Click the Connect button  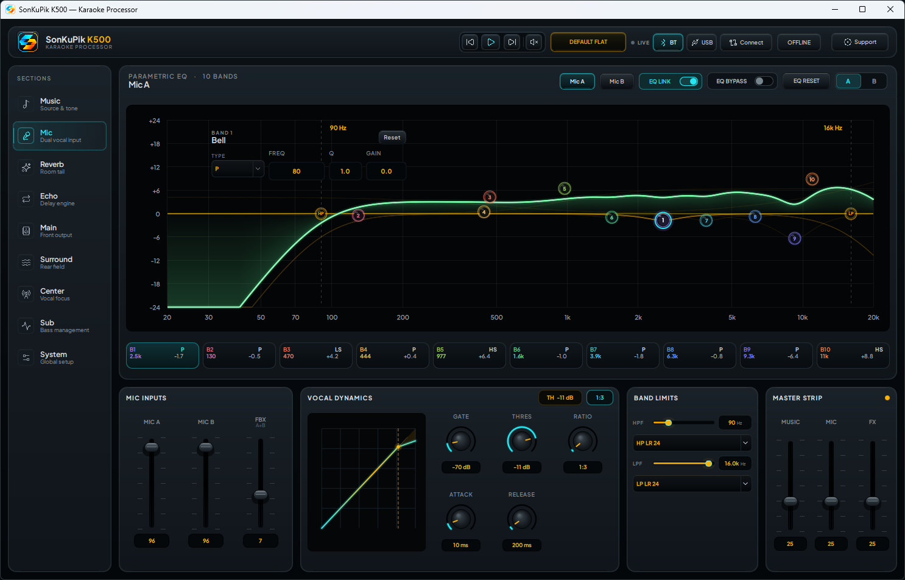click(x=747, y=42)
